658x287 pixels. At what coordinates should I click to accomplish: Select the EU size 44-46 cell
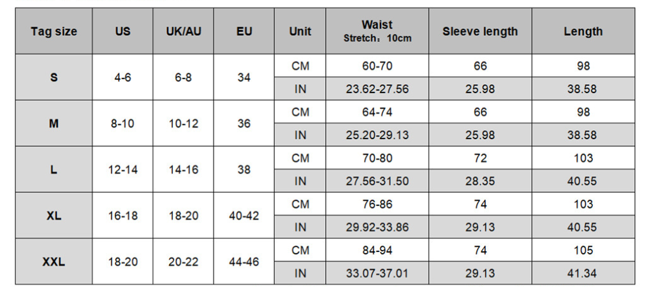[244, 261]
